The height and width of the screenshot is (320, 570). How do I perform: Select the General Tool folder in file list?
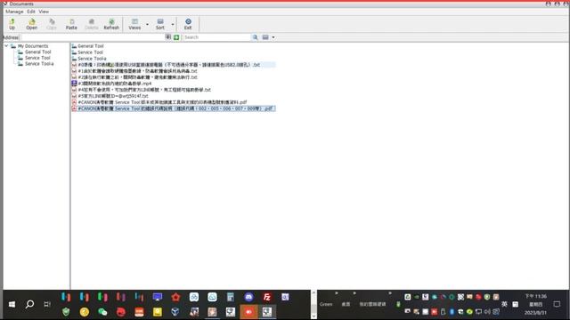point(91,46)
